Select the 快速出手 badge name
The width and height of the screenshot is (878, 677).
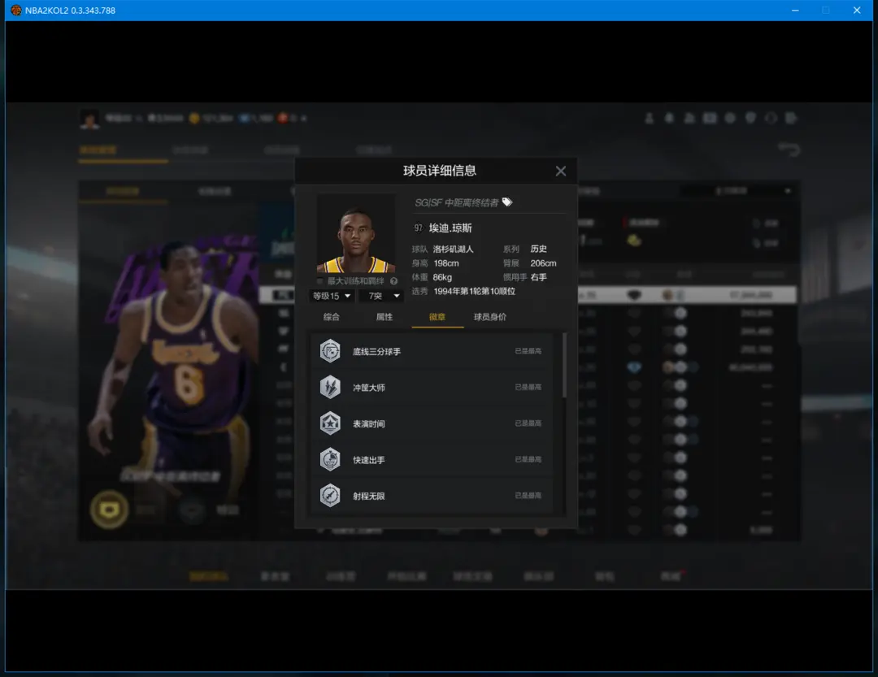(368, 460)
